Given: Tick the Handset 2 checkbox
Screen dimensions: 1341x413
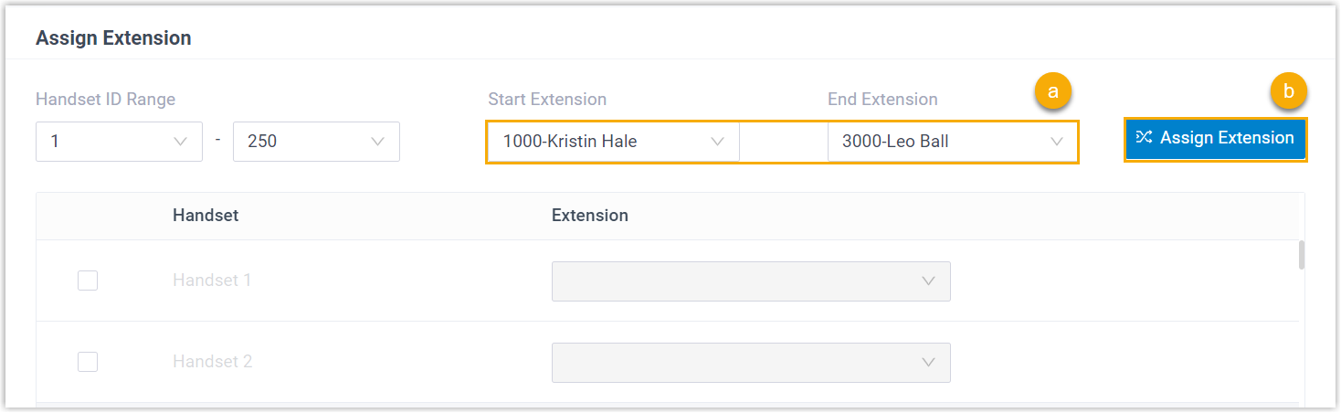Looking at the screenshot, I should pyautogui.click(x=88, y=362).
